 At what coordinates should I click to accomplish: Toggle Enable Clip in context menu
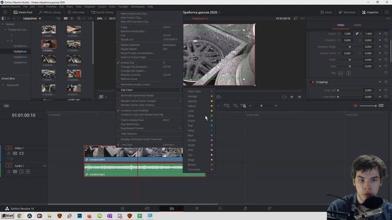[x=149, y=62]
